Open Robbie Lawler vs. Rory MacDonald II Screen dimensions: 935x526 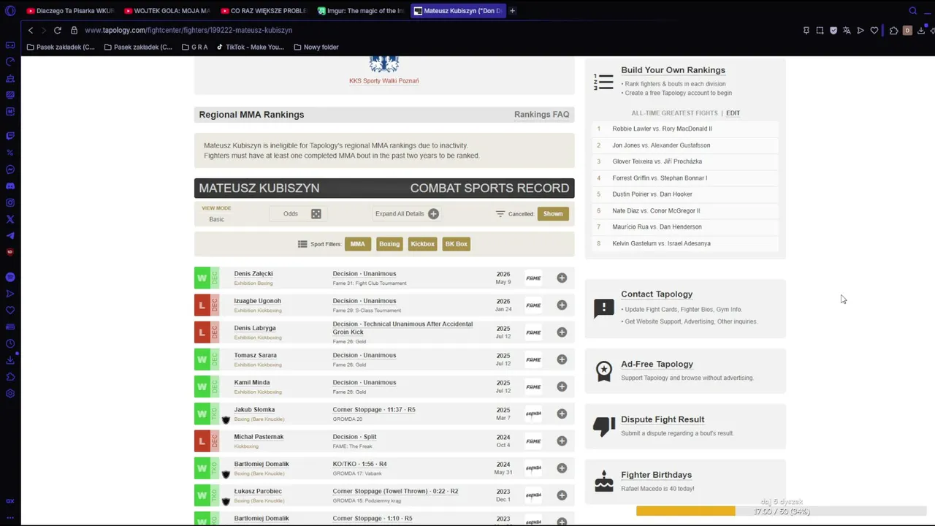click(662, 129)
